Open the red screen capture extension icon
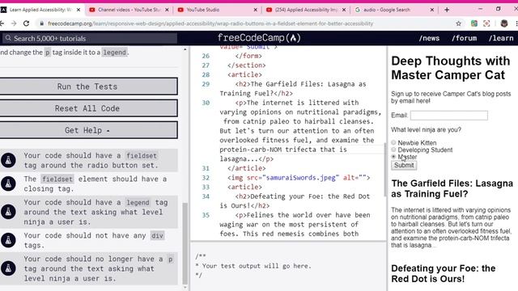The height and width of the screenshot is (291, 518). [486, 23]
